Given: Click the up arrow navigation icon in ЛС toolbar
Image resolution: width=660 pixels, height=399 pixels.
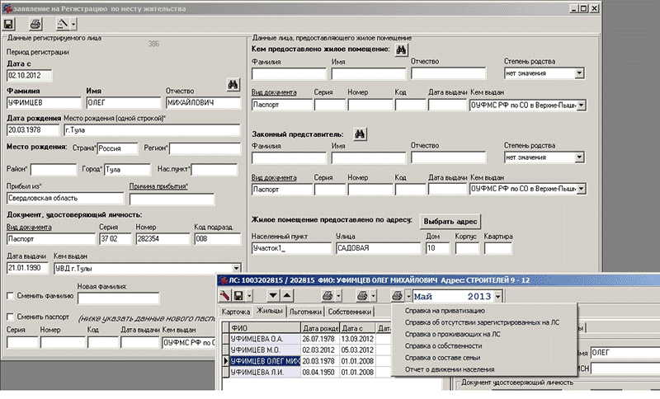Looking at the screenshot, I should pos(286,296).
